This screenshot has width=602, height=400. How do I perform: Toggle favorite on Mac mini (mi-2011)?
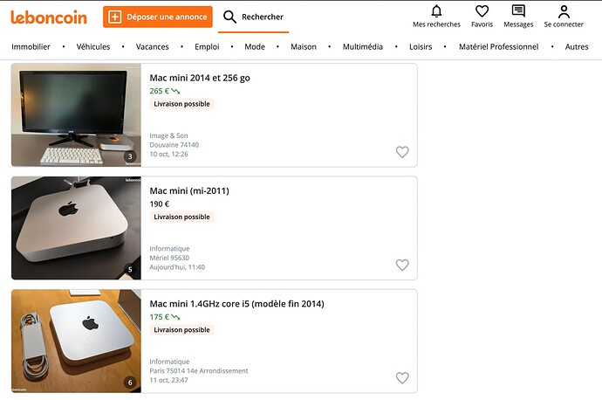[x=402, y=265]
